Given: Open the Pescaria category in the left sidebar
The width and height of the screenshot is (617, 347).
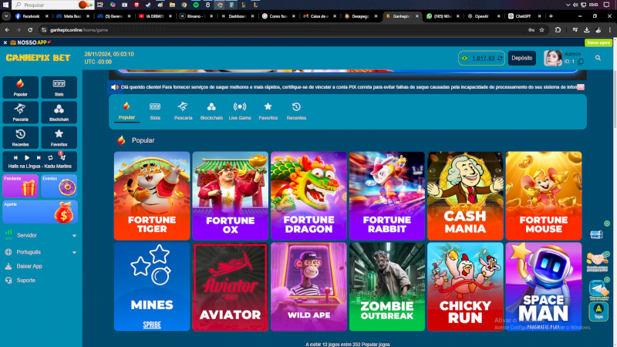Looking at the screenshot, I should pyautogui.click(x=21, y=113).
